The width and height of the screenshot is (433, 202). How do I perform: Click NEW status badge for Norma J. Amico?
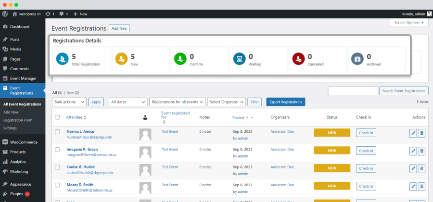(332, 133)
